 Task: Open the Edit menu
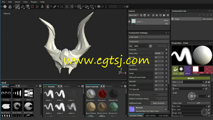10,2
